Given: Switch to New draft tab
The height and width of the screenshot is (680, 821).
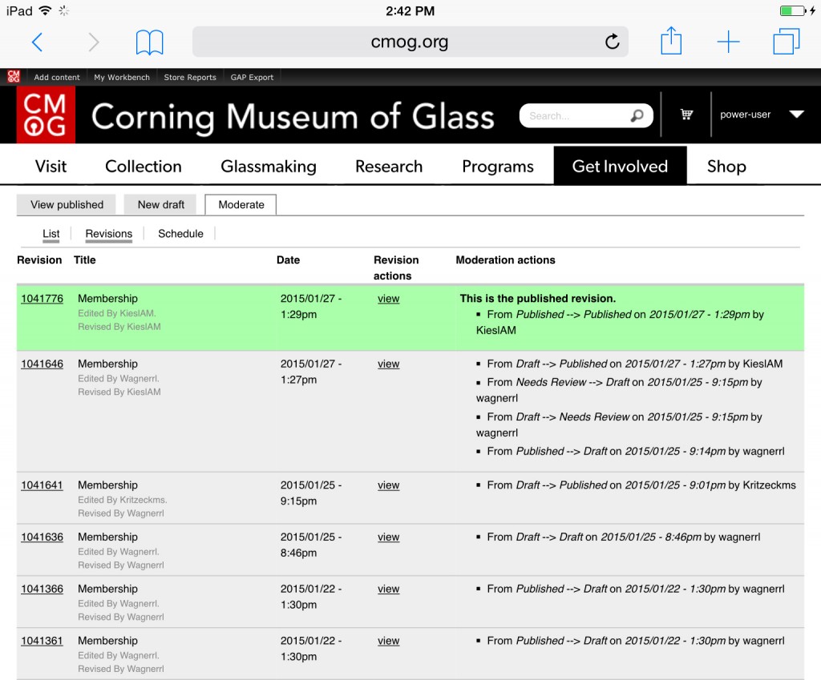Looking at the screenshot, I should (160, 204).
